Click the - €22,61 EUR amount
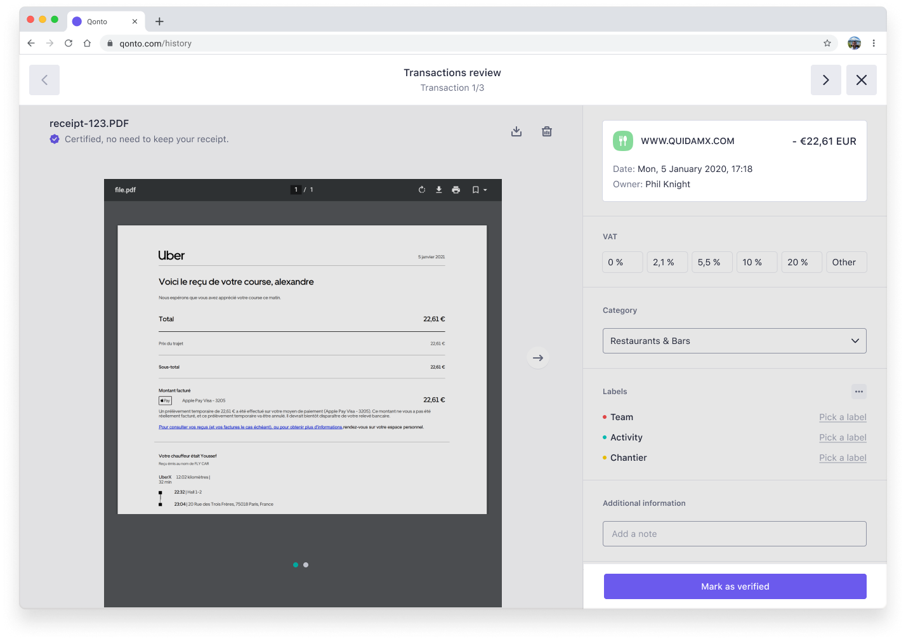This screenshot has height=641, width=906. click(x=824, y=141)
